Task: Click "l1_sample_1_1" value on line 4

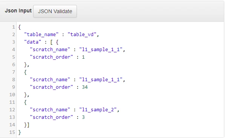Action: [101, 50]
